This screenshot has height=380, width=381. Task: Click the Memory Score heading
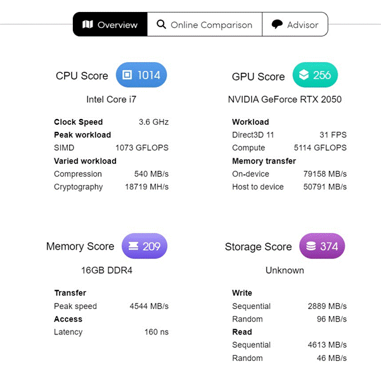(x=80, y=246)
